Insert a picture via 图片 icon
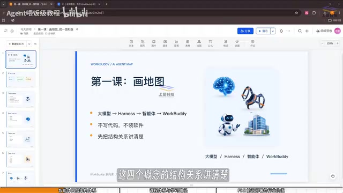343x193 pixels. coord(154,43)
